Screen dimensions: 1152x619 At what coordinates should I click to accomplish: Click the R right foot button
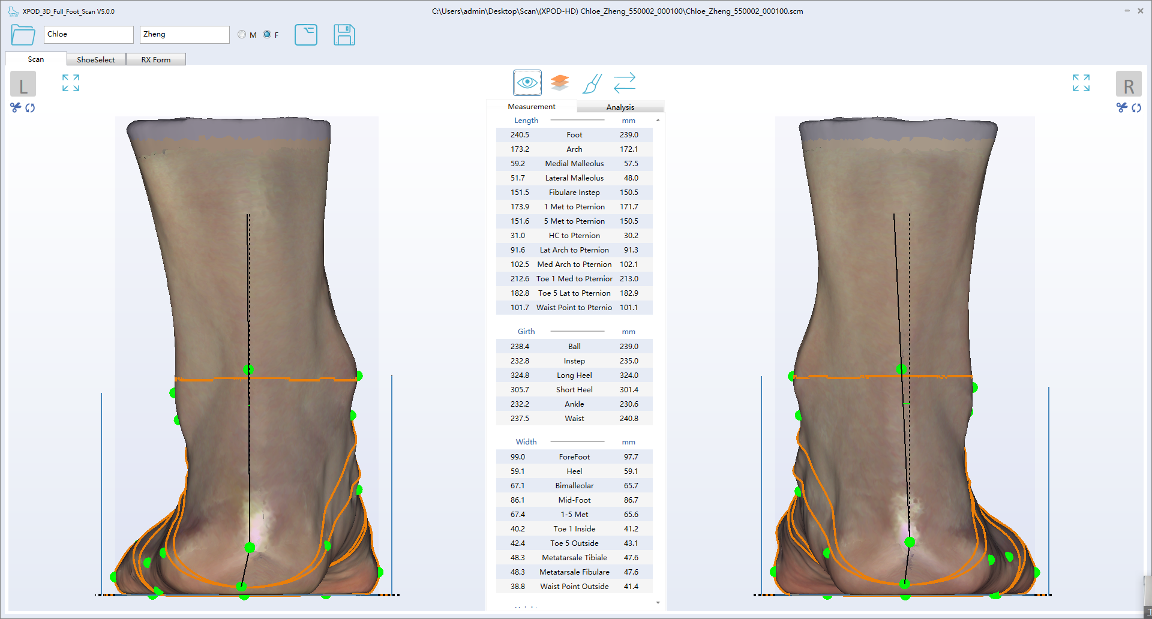click(1129, 84)
